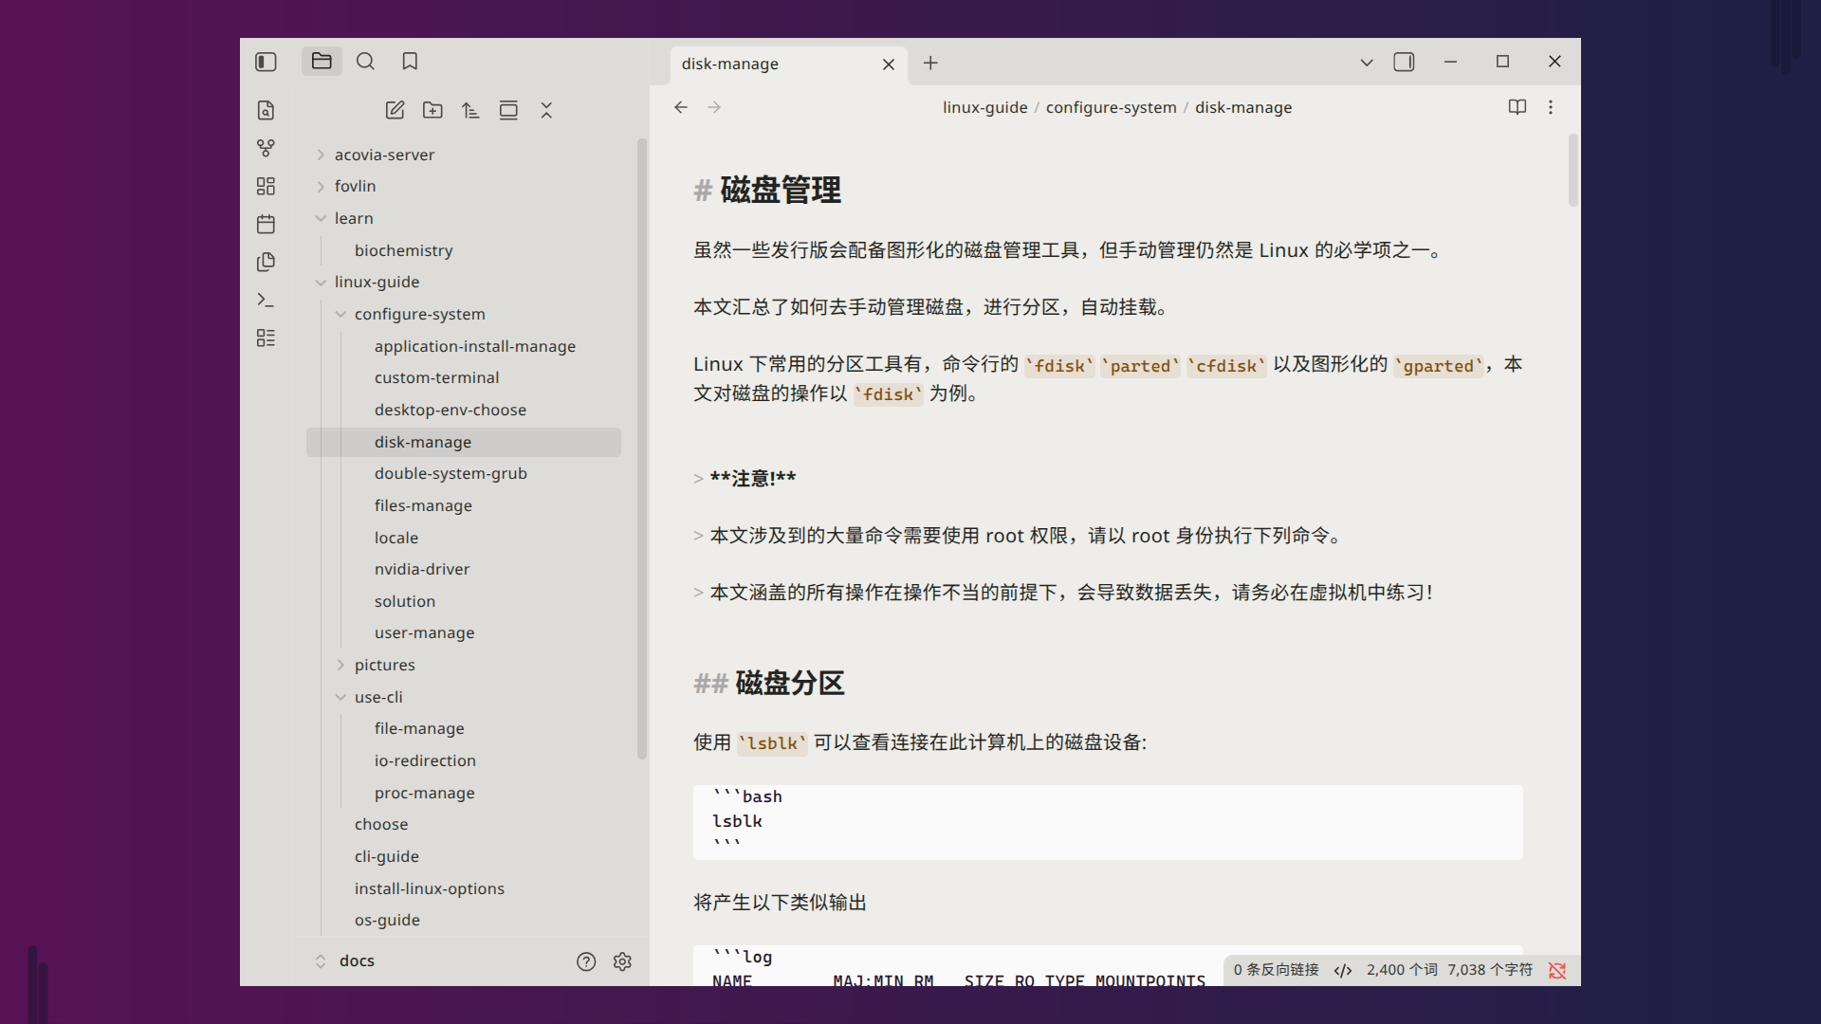Open the help dialog
The width and height of the screenshot is (1821, 1024).
tap(586, 961)
